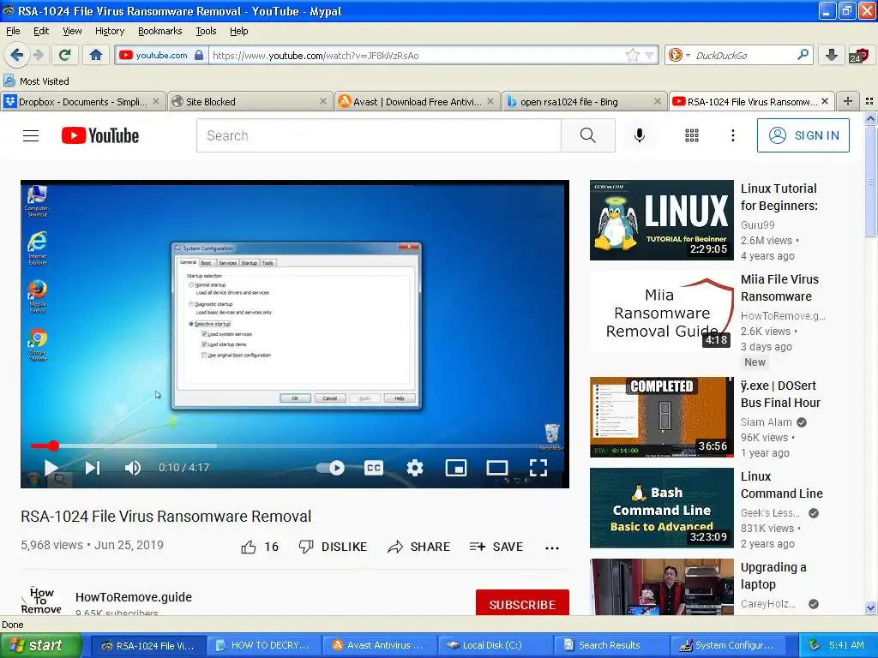878x658 pixels.
Task: Open the HowToRemove.guide channel link
Action: 134,597
